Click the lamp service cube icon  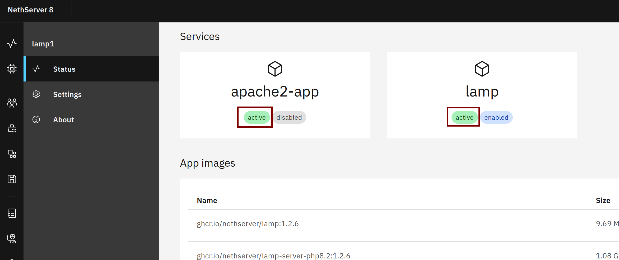482,69
